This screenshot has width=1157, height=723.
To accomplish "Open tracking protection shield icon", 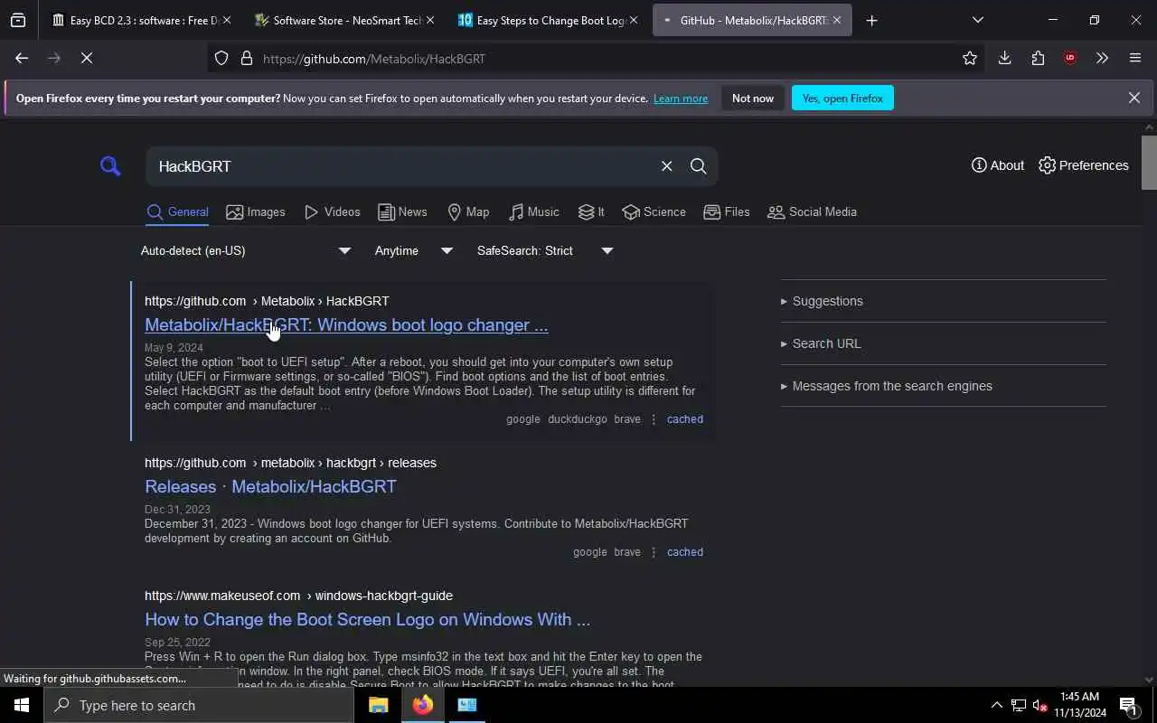I will point(221,58).
